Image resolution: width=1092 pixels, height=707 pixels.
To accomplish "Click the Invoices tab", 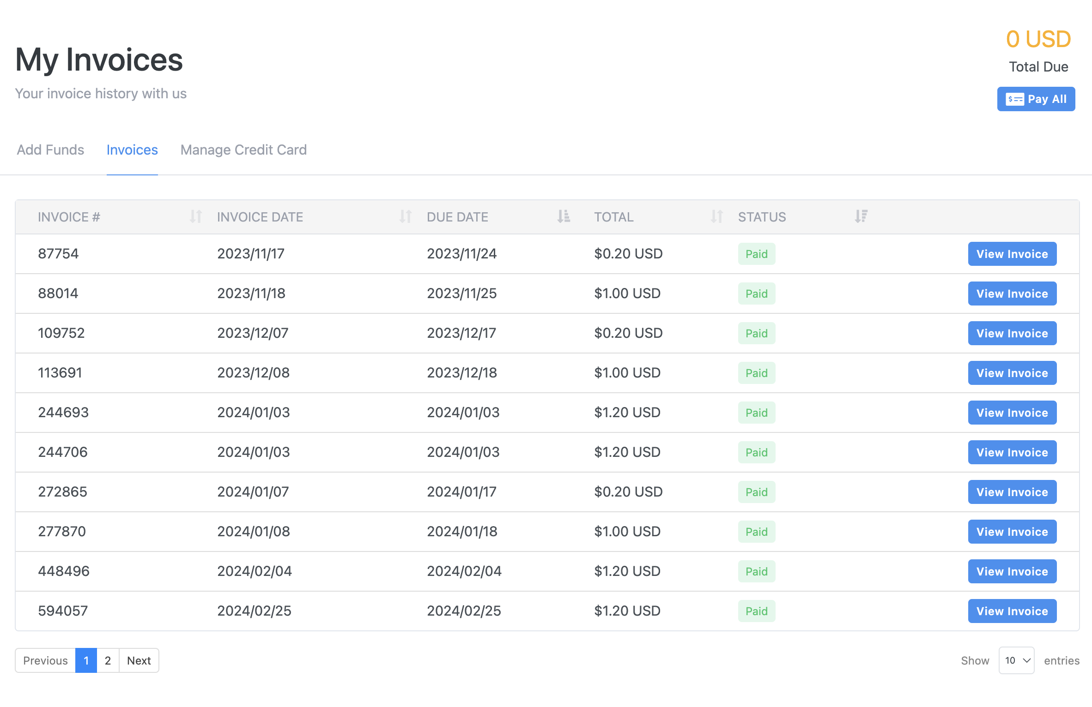I will [x=131, y=149].
